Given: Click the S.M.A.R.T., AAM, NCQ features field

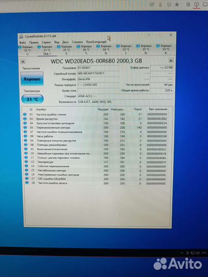Looking at the screenshot, I should pos(125,102).
